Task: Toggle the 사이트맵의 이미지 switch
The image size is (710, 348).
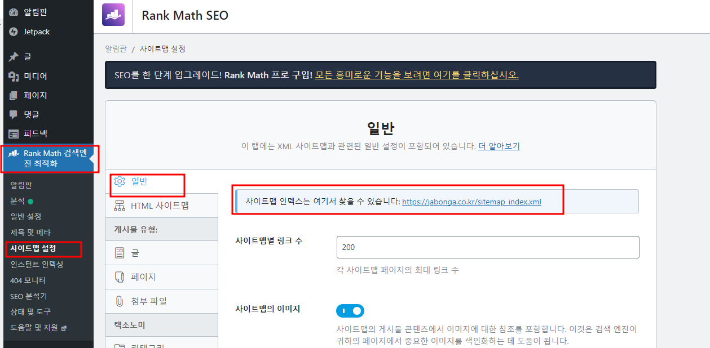Action: click(350, 311)
